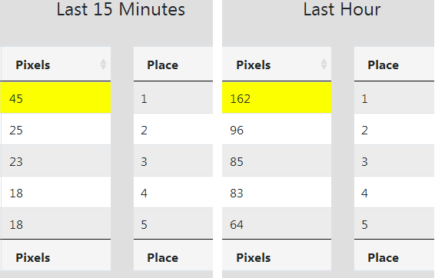435x278 pixels.
Task: Click the Last Hour heading
Action: (342, 9)
